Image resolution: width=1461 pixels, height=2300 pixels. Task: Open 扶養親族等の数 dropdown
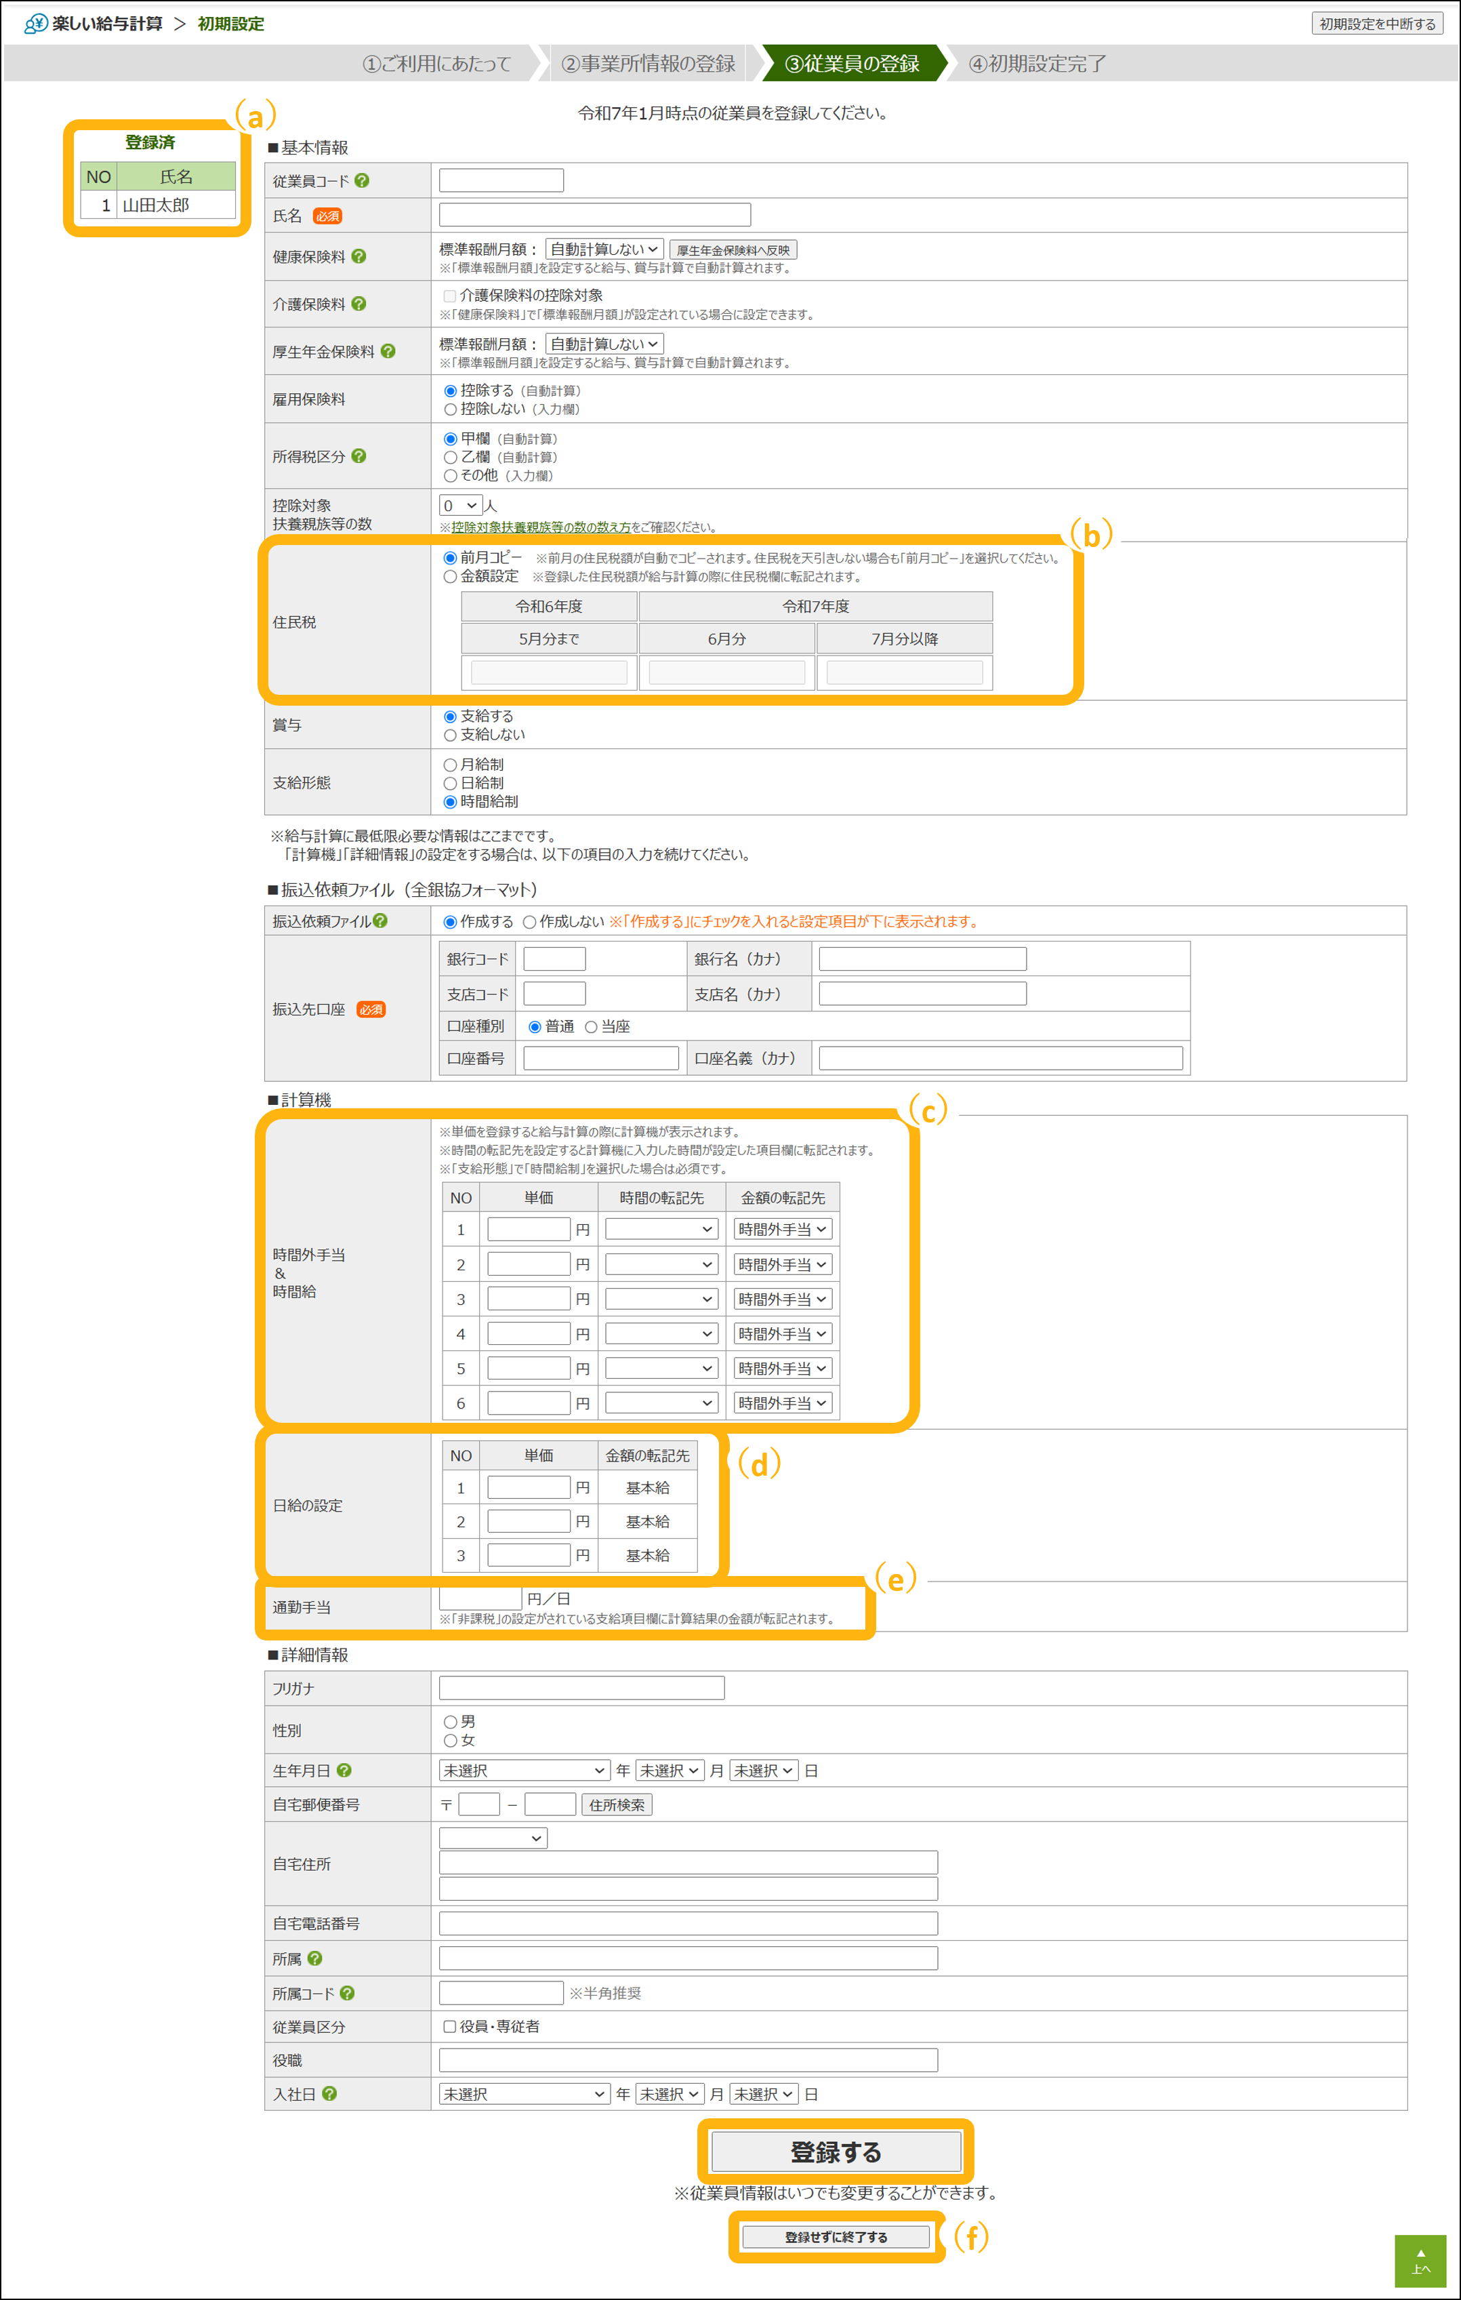460,505
